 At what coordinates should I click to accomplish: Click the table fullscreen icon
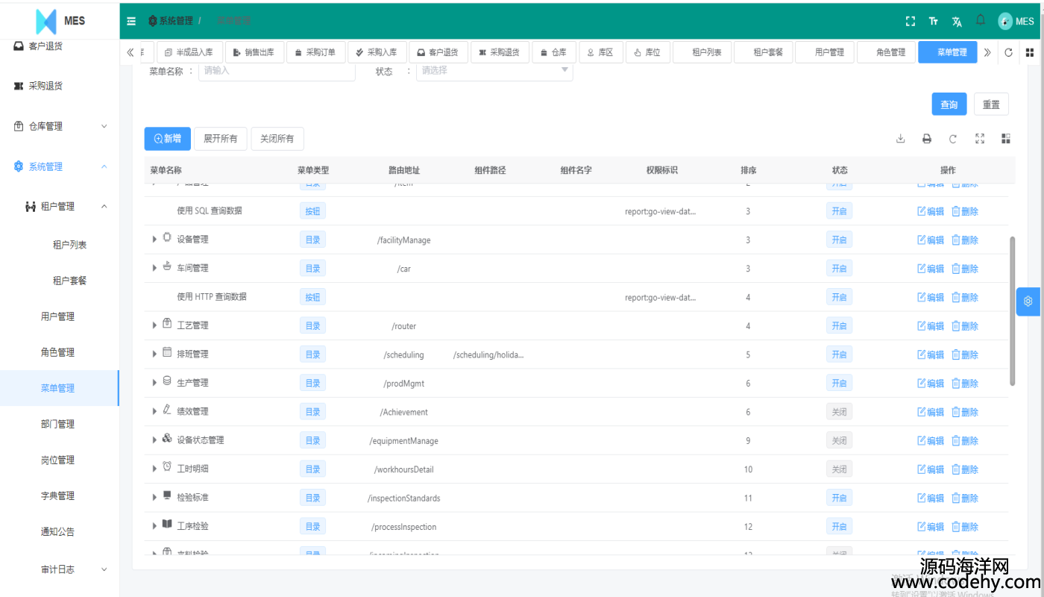pyautogui.click(x=980, y=139)
